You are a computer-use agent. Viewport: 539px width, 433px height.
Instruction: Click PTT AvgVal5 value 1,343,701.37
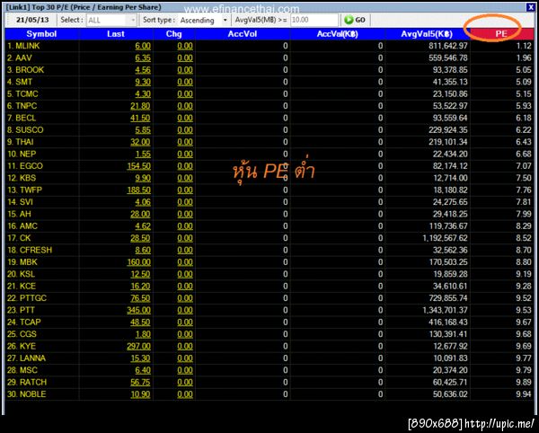point(446,310)
